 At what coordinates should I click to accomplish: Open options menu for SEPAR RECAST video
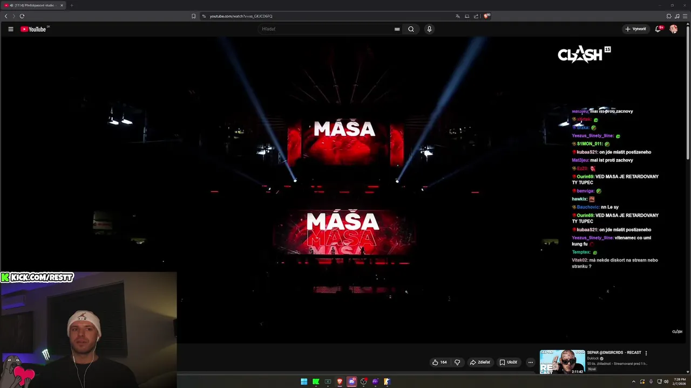[x=646, y=354]
